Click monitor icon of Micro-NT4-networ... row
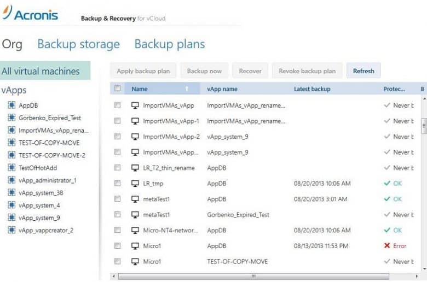The width and height of the screenshot is (427, 282). 135,230
